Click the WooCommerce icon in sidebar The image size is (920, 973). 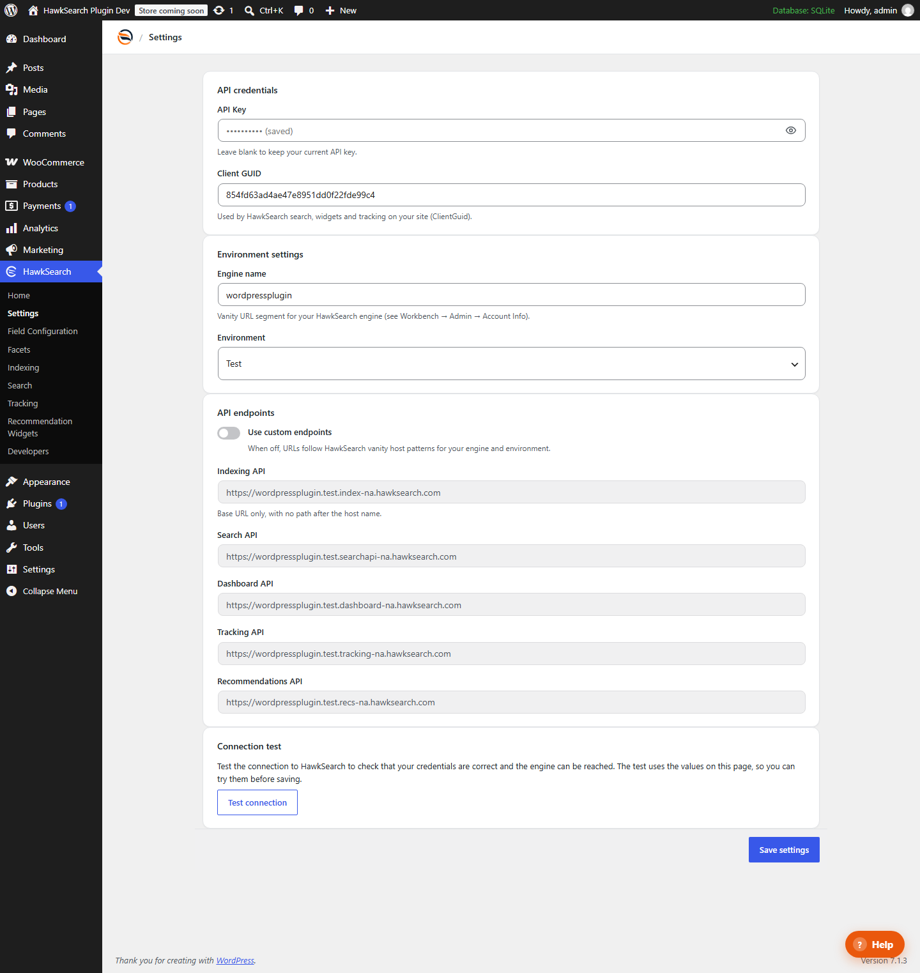pyautogui.click(x=11, y=162)
